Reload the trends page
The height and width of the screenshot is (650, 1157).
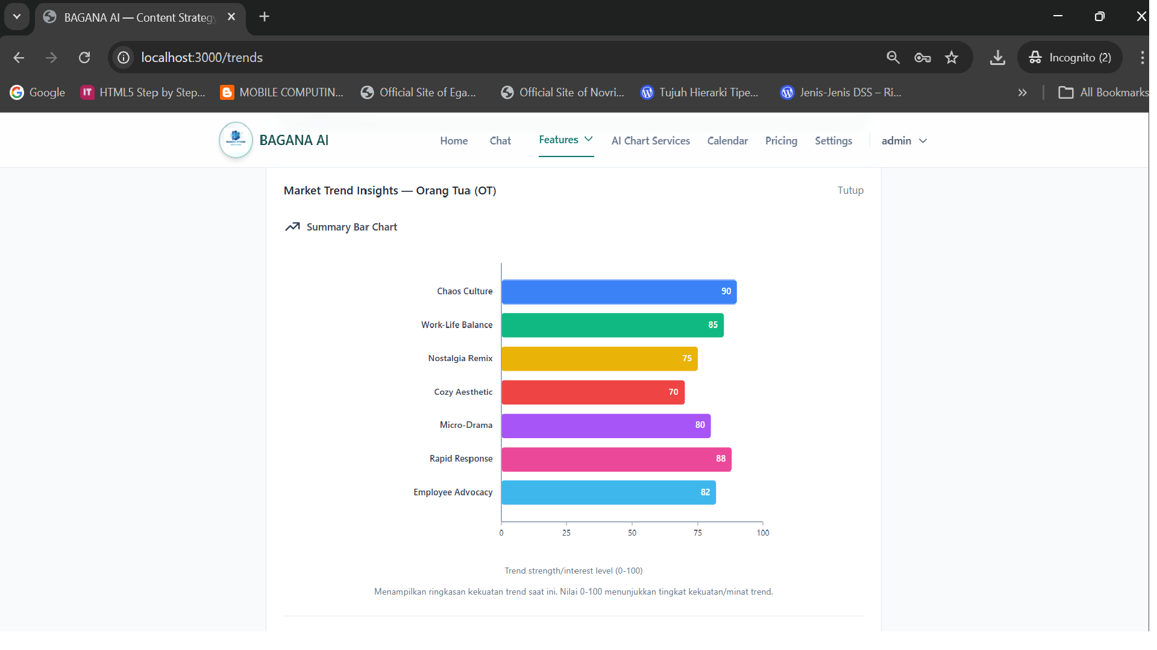pyautogui.click(x=84, y=57)
